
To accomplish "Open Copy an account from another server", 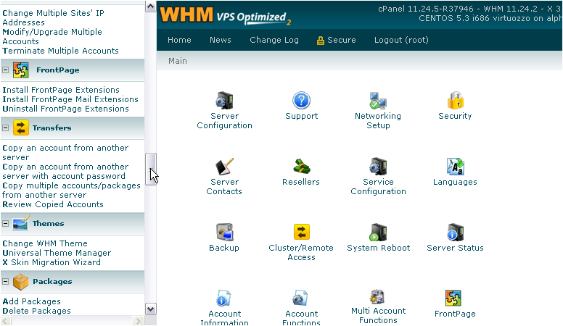I will coord(65,152).
